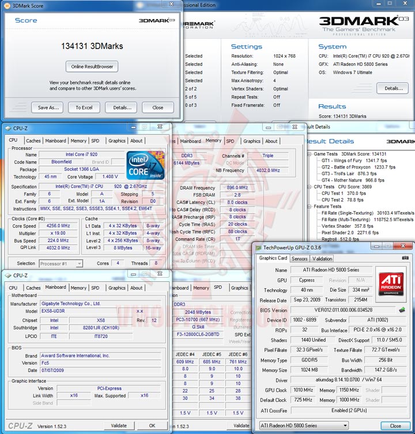Collapse the Feature Tests tree node
415x434 pixels.
click(x=310, y=206)
